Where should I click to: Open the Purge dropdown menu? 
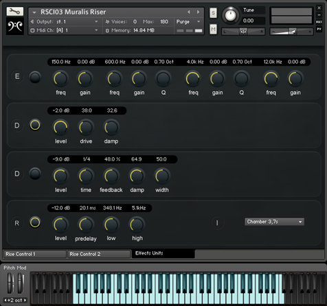click(188, 22)
